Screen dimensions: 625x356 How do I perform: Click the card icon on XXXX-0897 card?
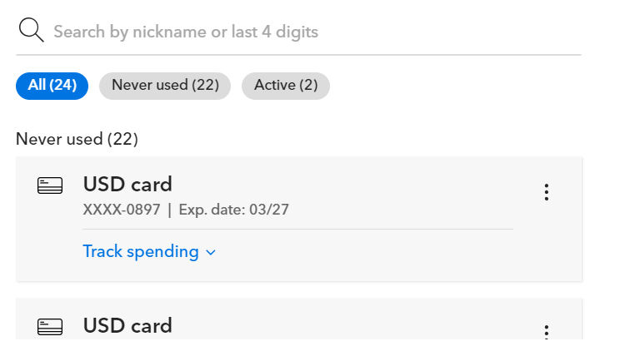pos(50,186)
